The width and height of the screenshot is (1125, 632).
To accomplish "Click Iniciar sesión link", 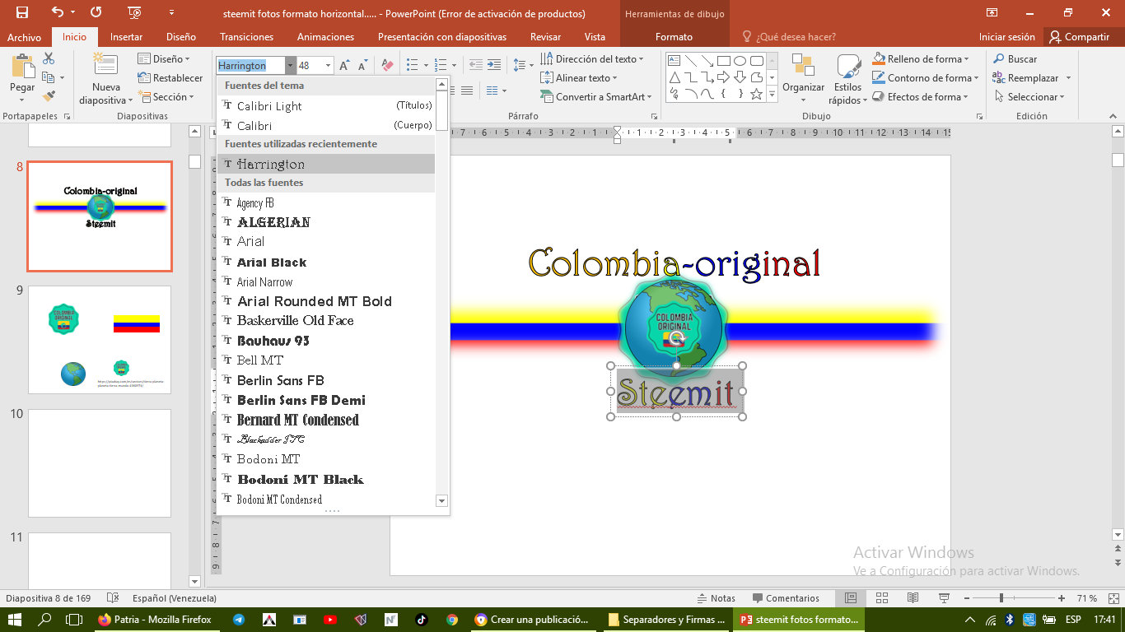I will point(1006,37).
